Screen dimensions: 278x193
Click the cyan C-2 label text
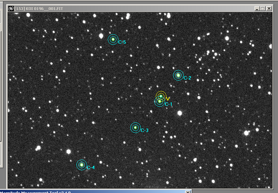[187, 78]
